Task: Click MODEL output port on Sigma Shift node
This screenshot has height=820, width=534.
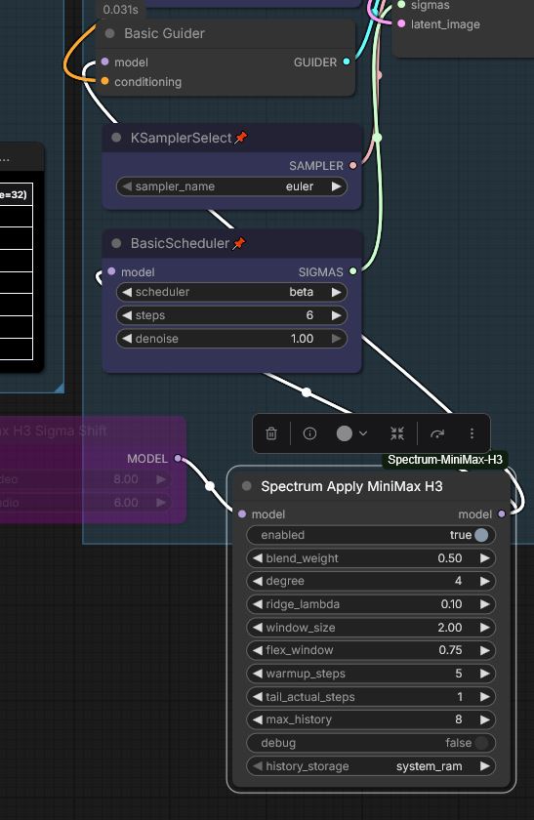Action: [x=178, y=458]
